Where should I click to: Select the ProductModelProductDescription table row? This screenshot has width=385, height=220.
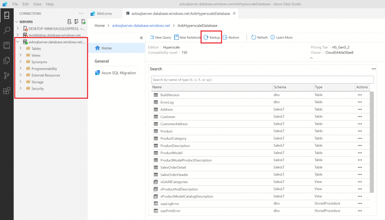coord(260,160)
